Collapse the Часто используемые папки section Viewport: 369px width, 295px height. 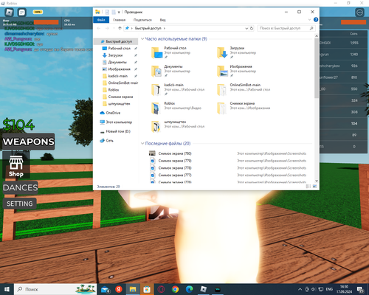pyautogui.click(x=142, y=39)
